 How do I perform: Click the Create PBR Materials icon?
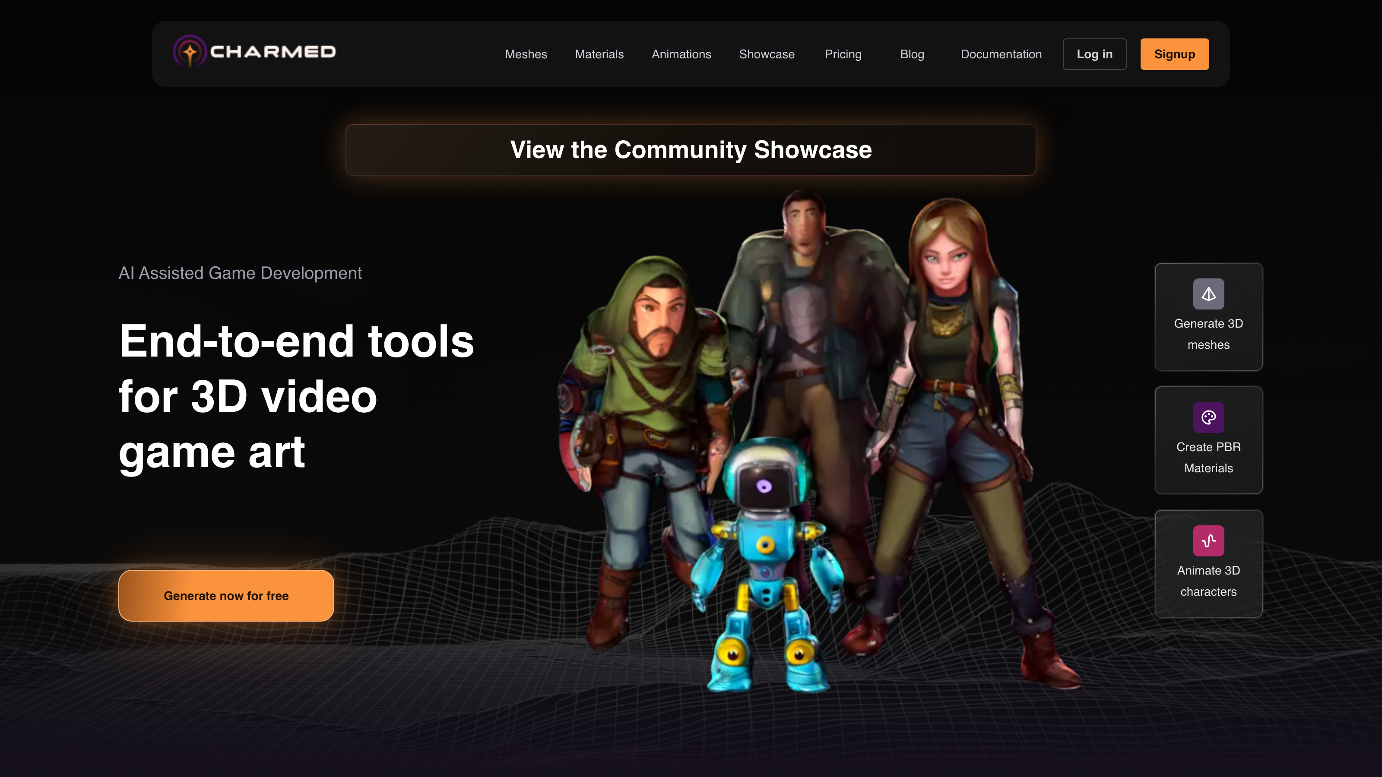click(x=1208, y=417)
